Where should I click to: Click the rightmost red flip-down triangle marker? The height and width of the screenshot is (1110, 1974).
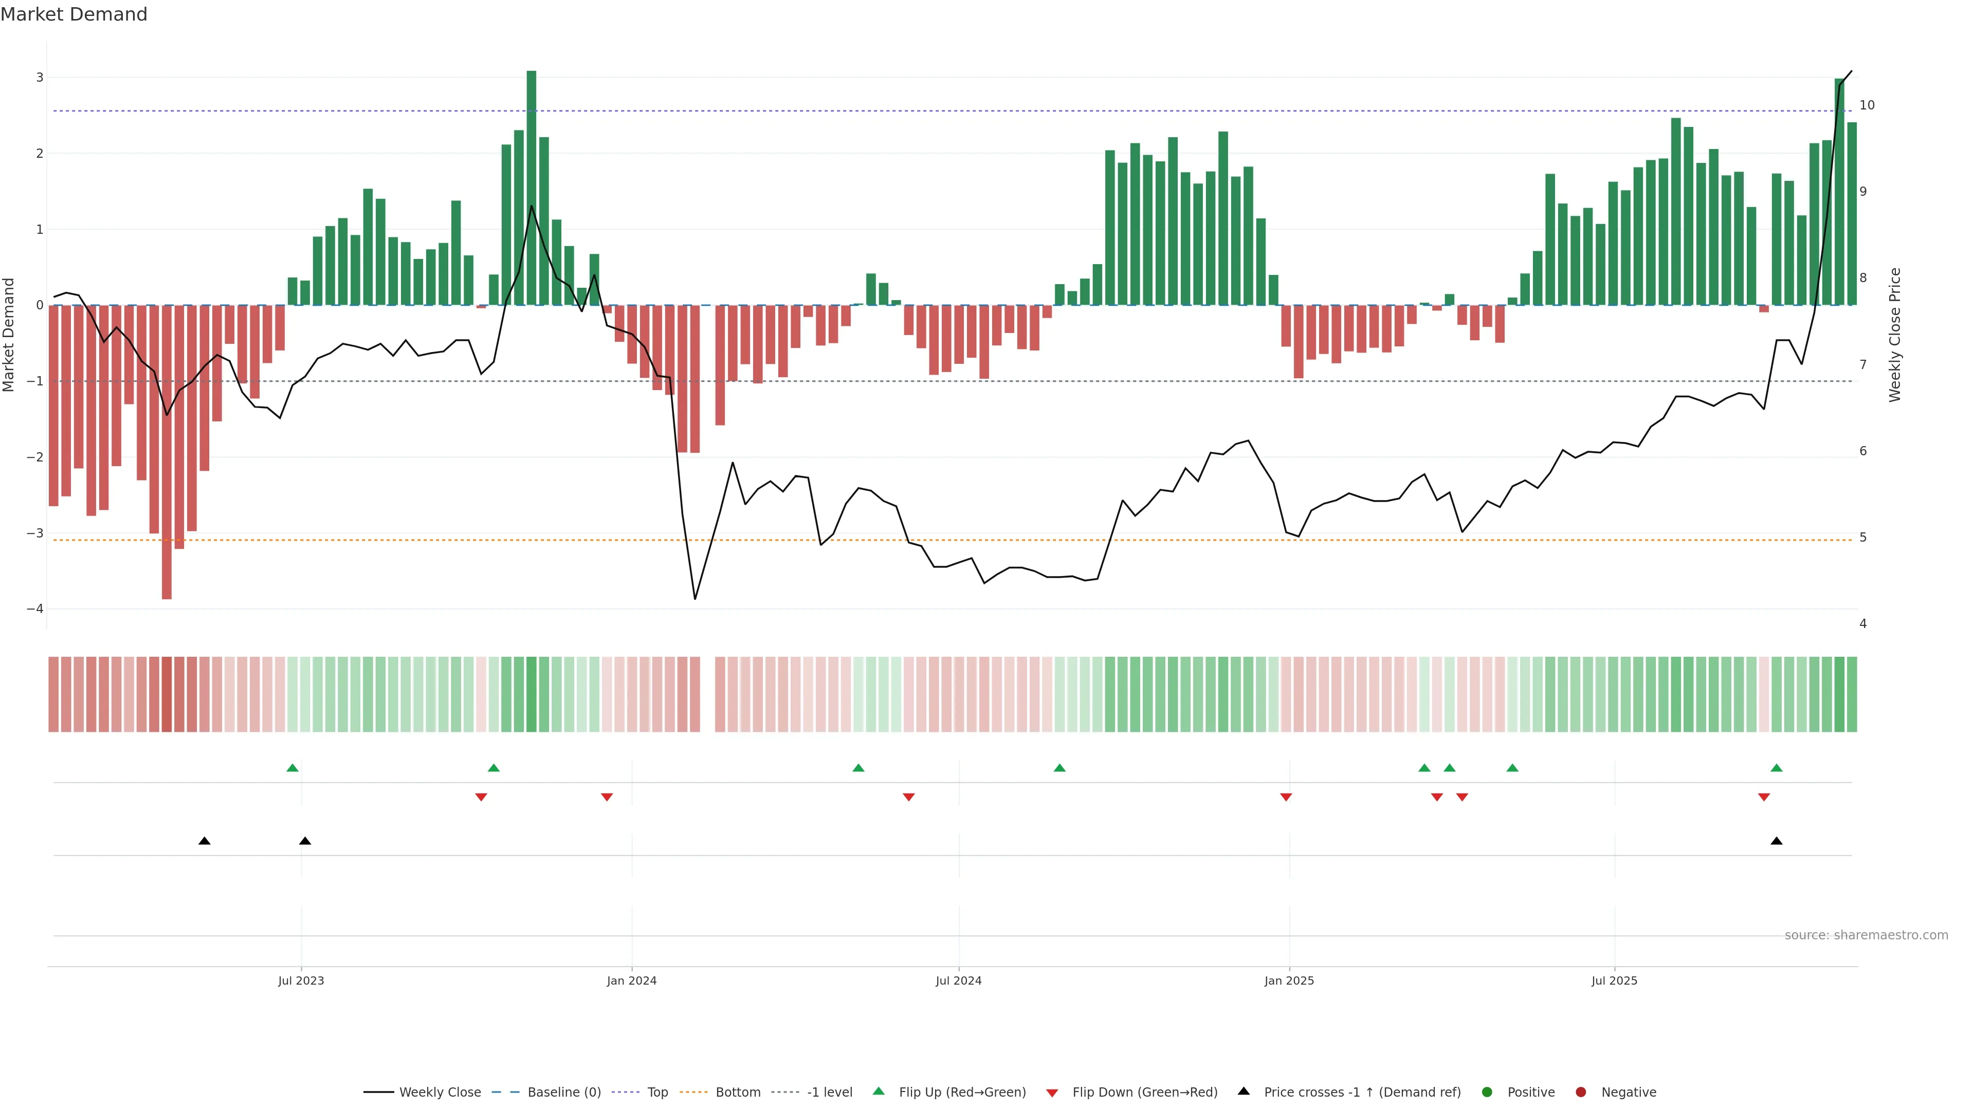click(1764, 798)
